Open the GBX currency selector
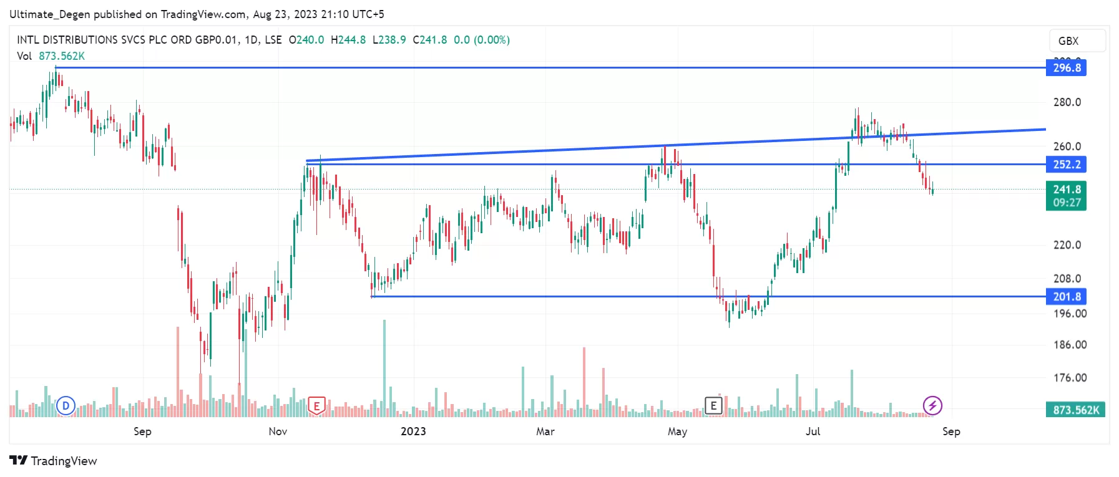Image resolution: width=1119 pixels, height=477 pixels. click(x=1077, y=41)
